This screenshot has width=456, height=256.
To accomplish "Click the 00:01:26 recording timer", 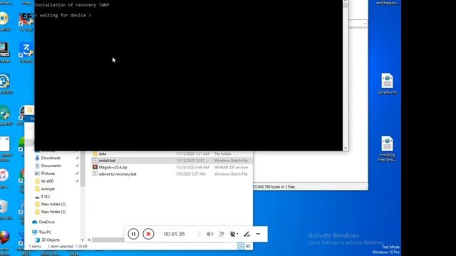I will click(174, 234).
